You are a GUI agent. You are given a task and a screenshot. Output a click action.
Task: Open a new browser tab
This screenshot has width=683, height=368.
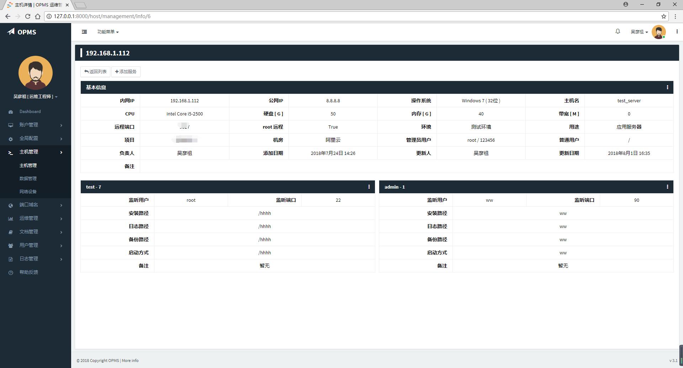(81, 5)
